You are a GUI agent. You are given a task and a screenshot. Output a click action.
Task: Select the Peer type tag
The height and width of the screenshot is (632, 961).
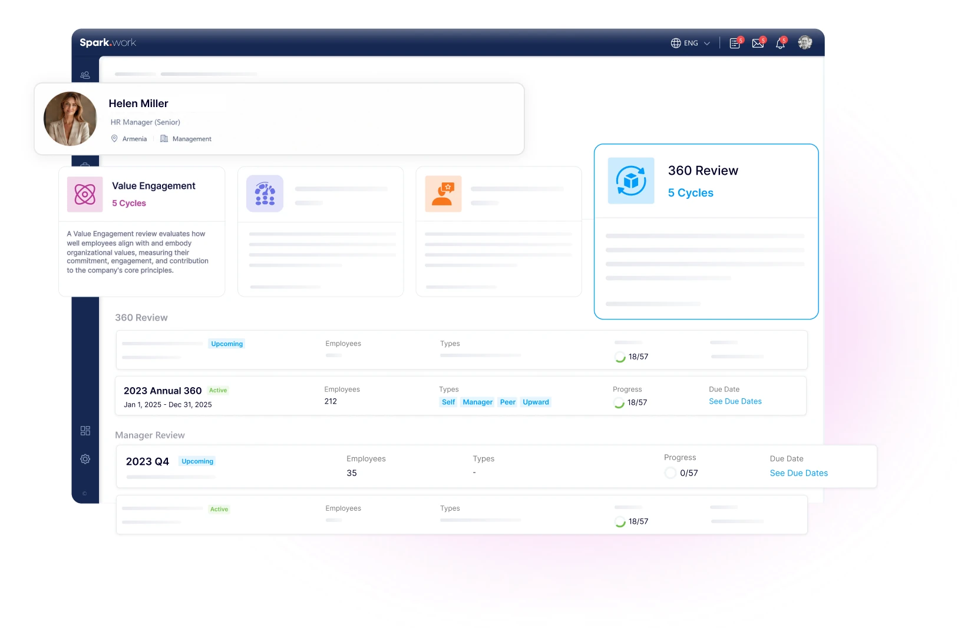coord(508,403)
